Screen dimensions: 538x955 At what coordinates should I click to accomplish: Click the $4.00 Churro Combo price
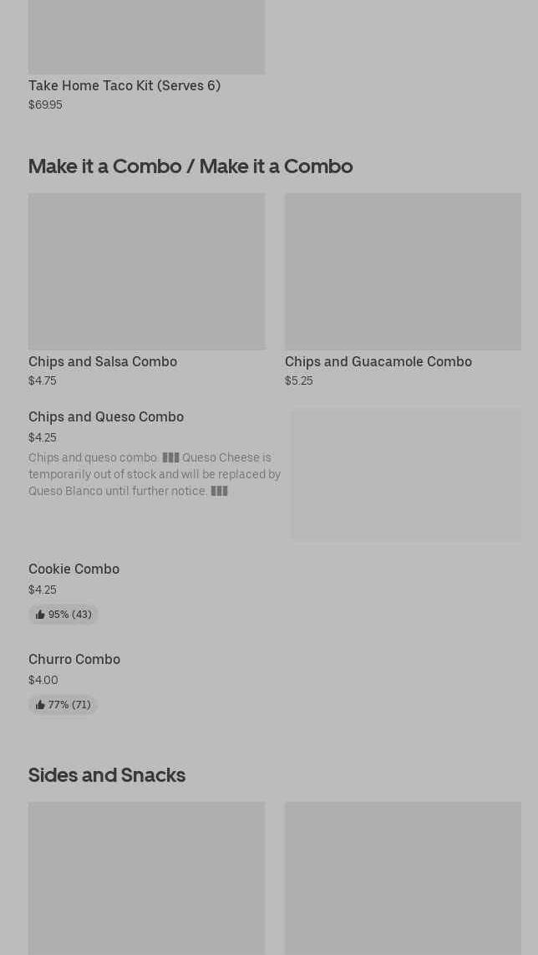click(43, 680)
